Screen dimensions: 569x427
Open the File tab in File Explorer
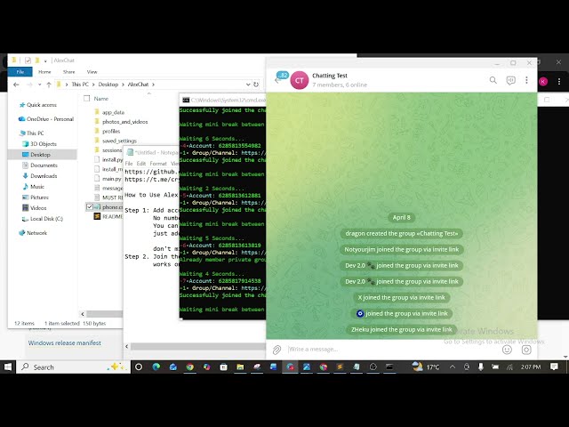coord(20,72)
